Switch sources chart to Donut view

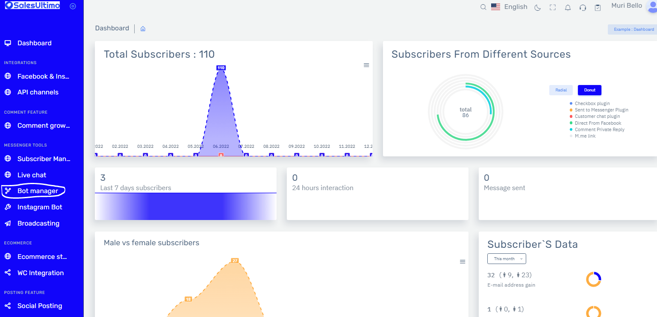click(589, 90)
